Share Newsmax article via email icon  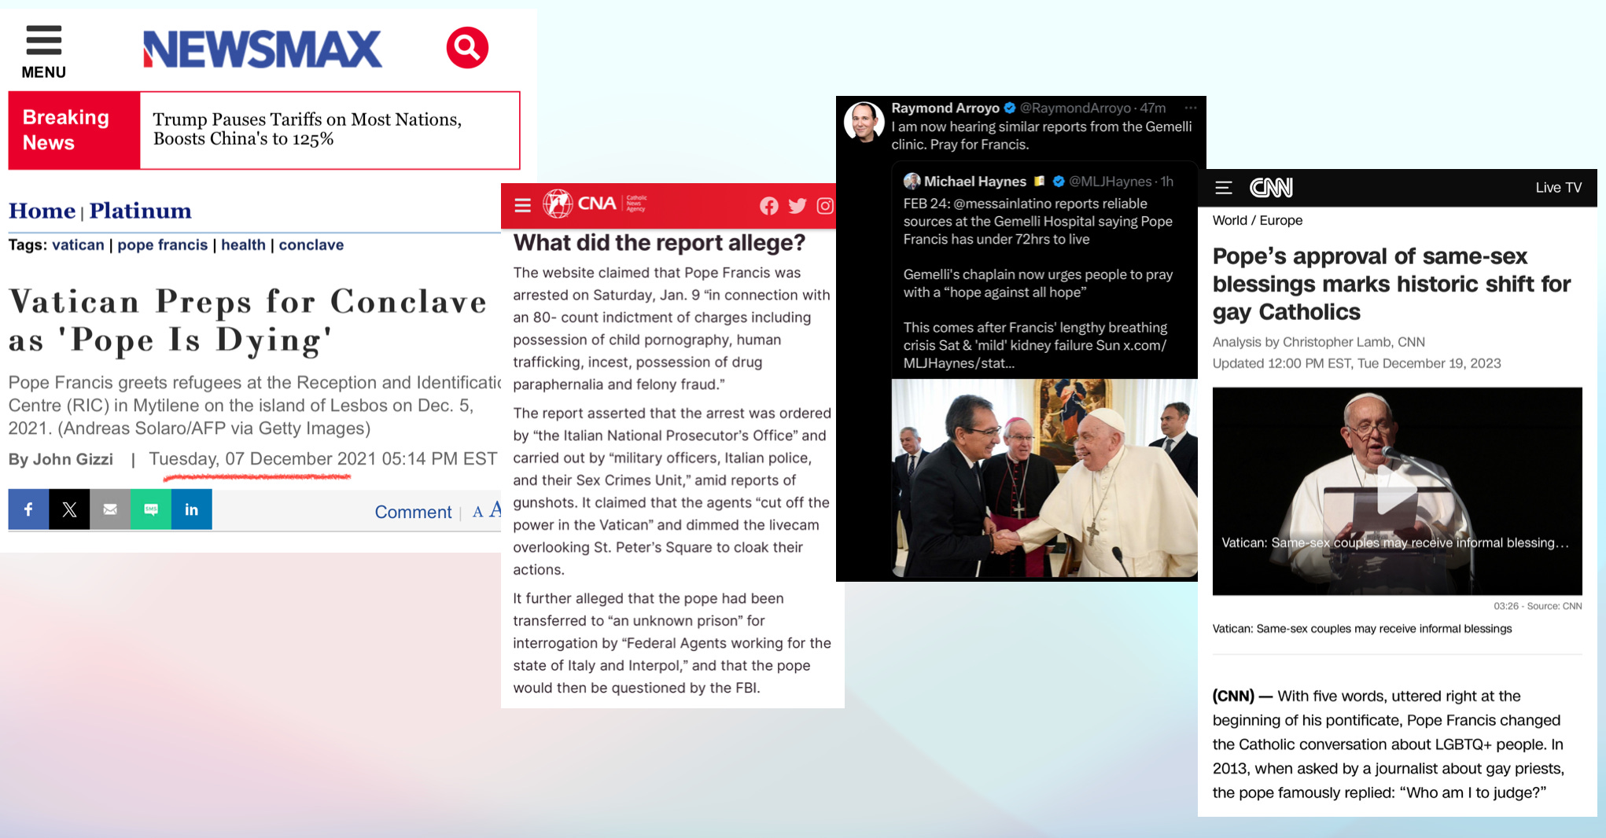(x=110, y=509)
